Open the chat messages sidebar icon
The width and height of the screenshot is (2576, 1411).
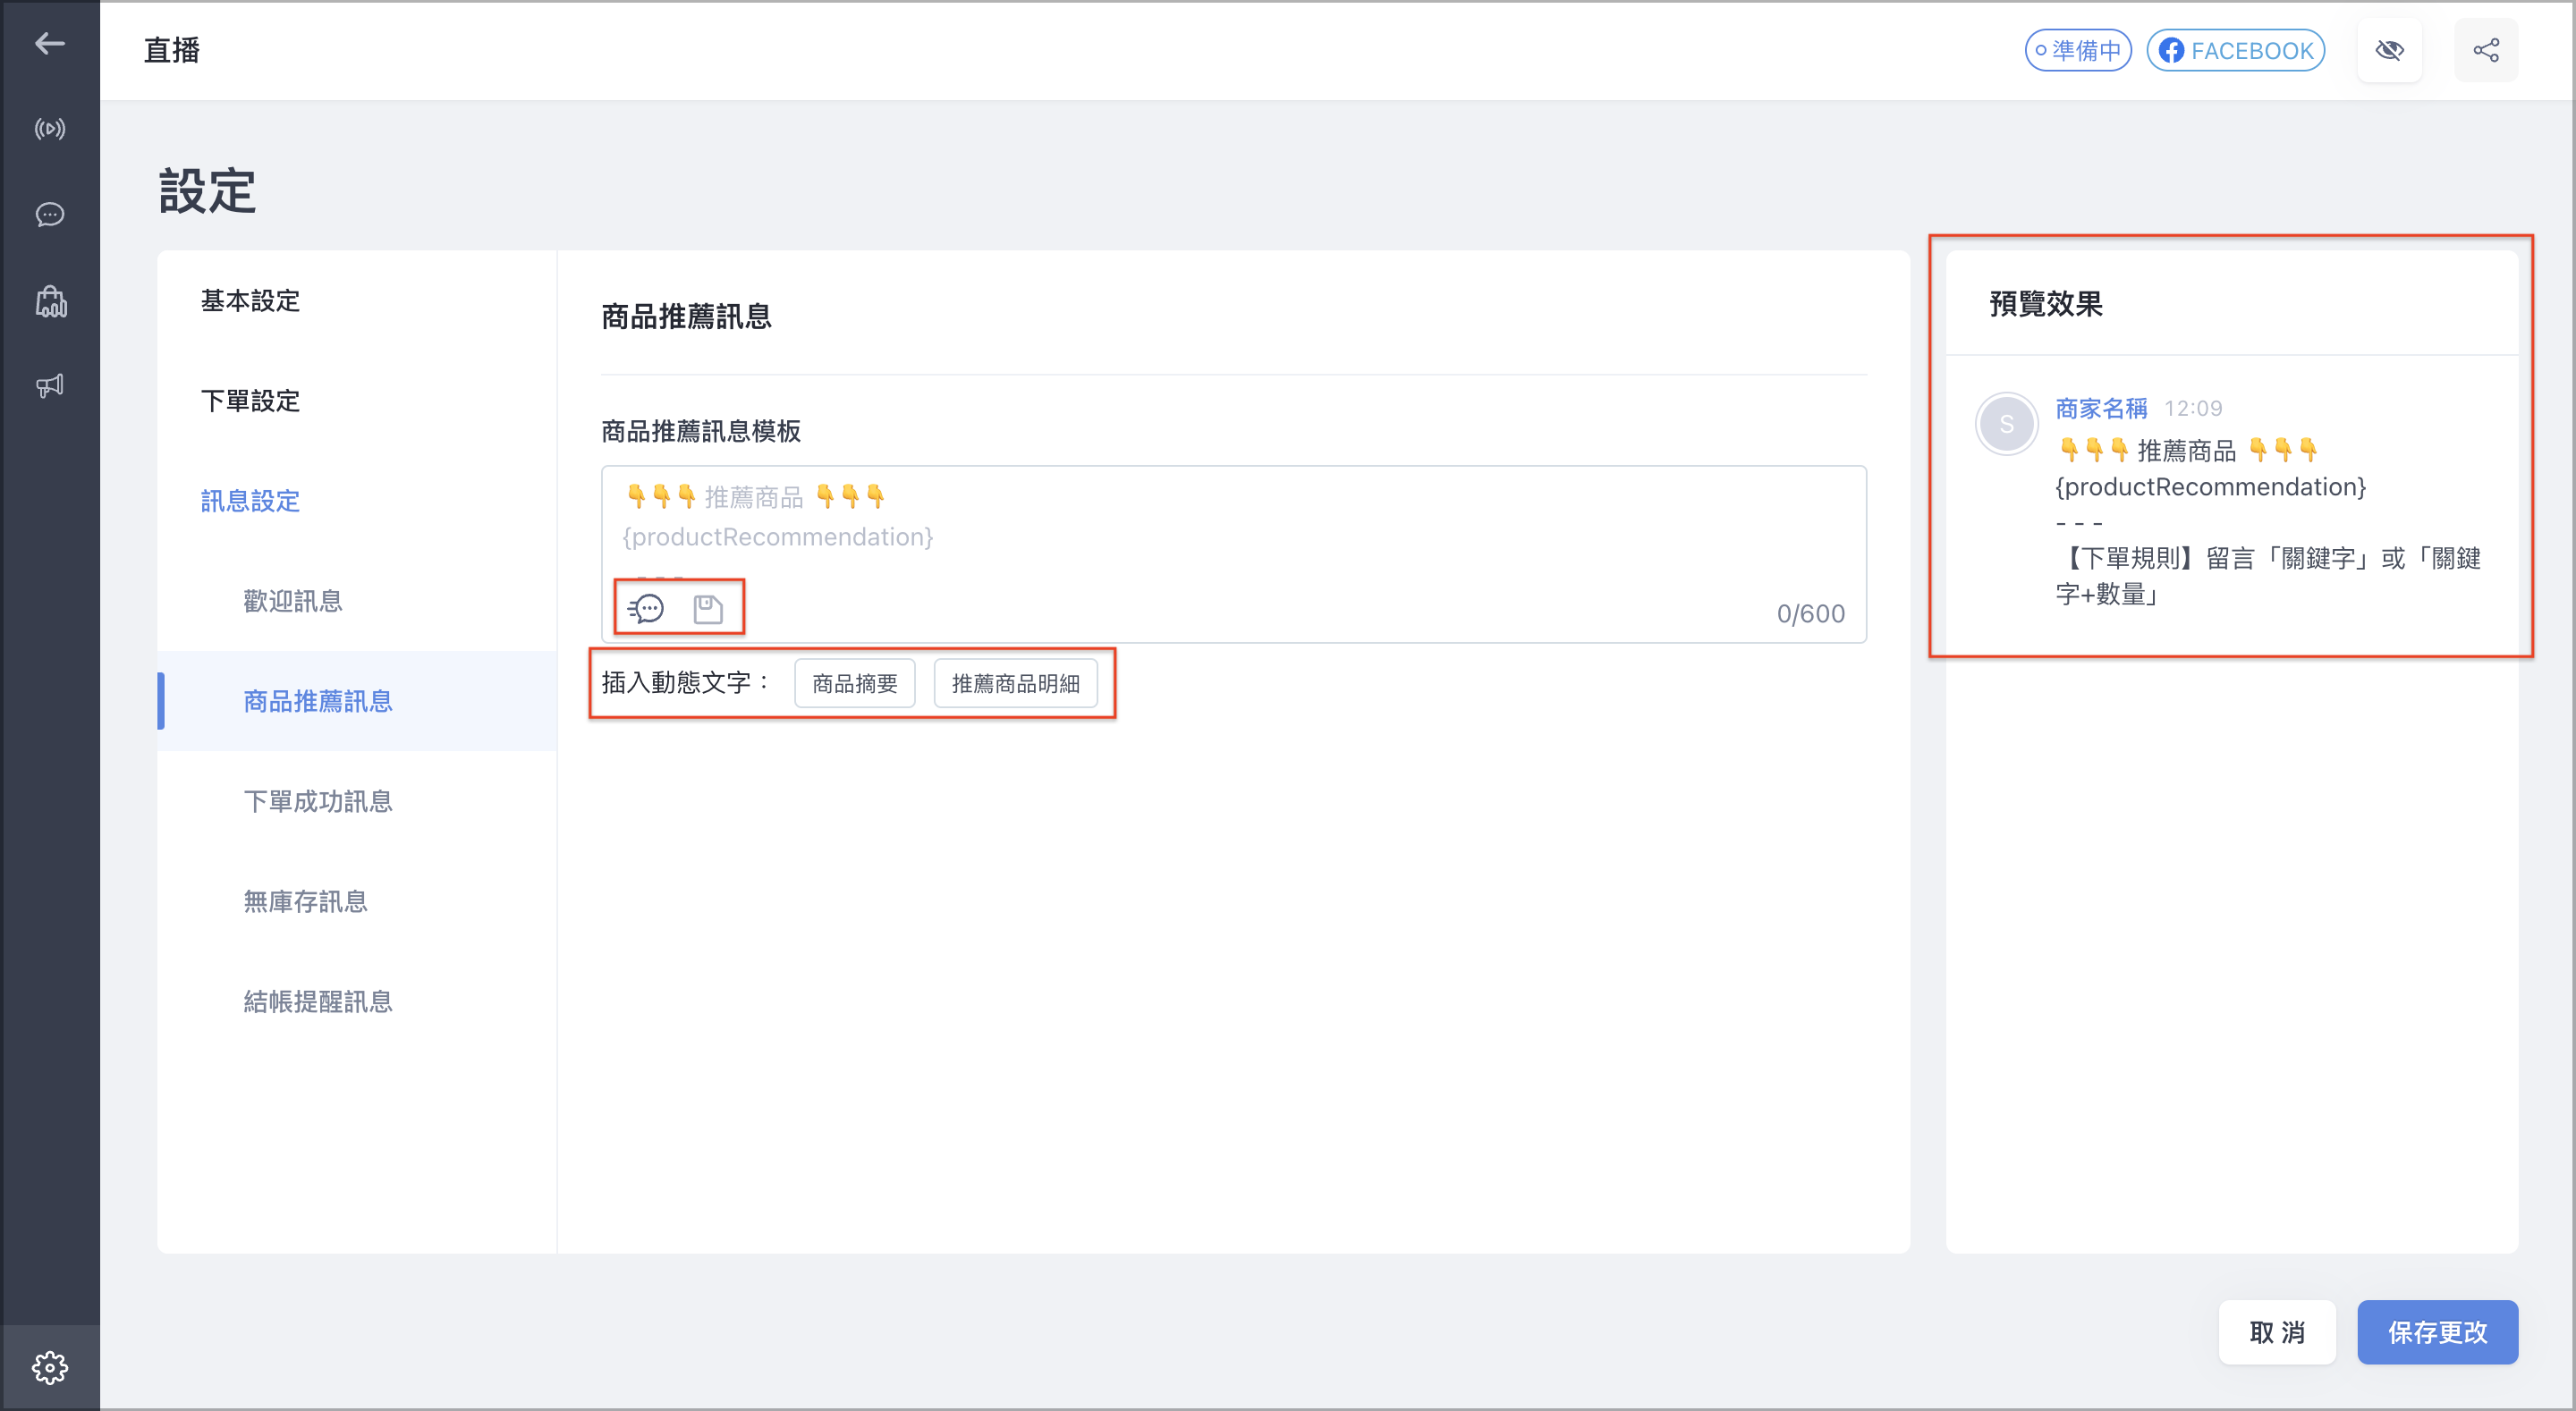point(49,215)
